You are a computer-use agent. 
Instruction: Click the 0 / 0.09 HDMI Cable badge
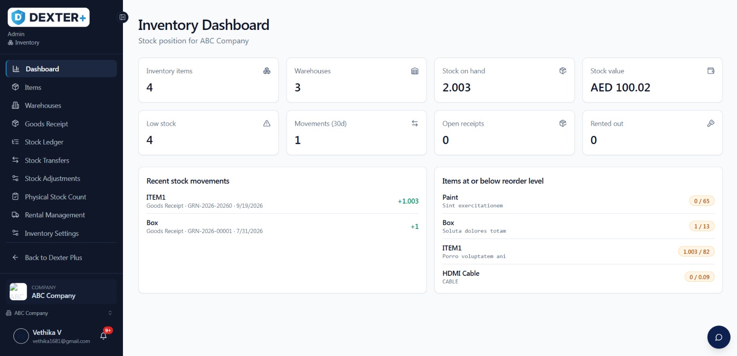click(x=699, y=277)
